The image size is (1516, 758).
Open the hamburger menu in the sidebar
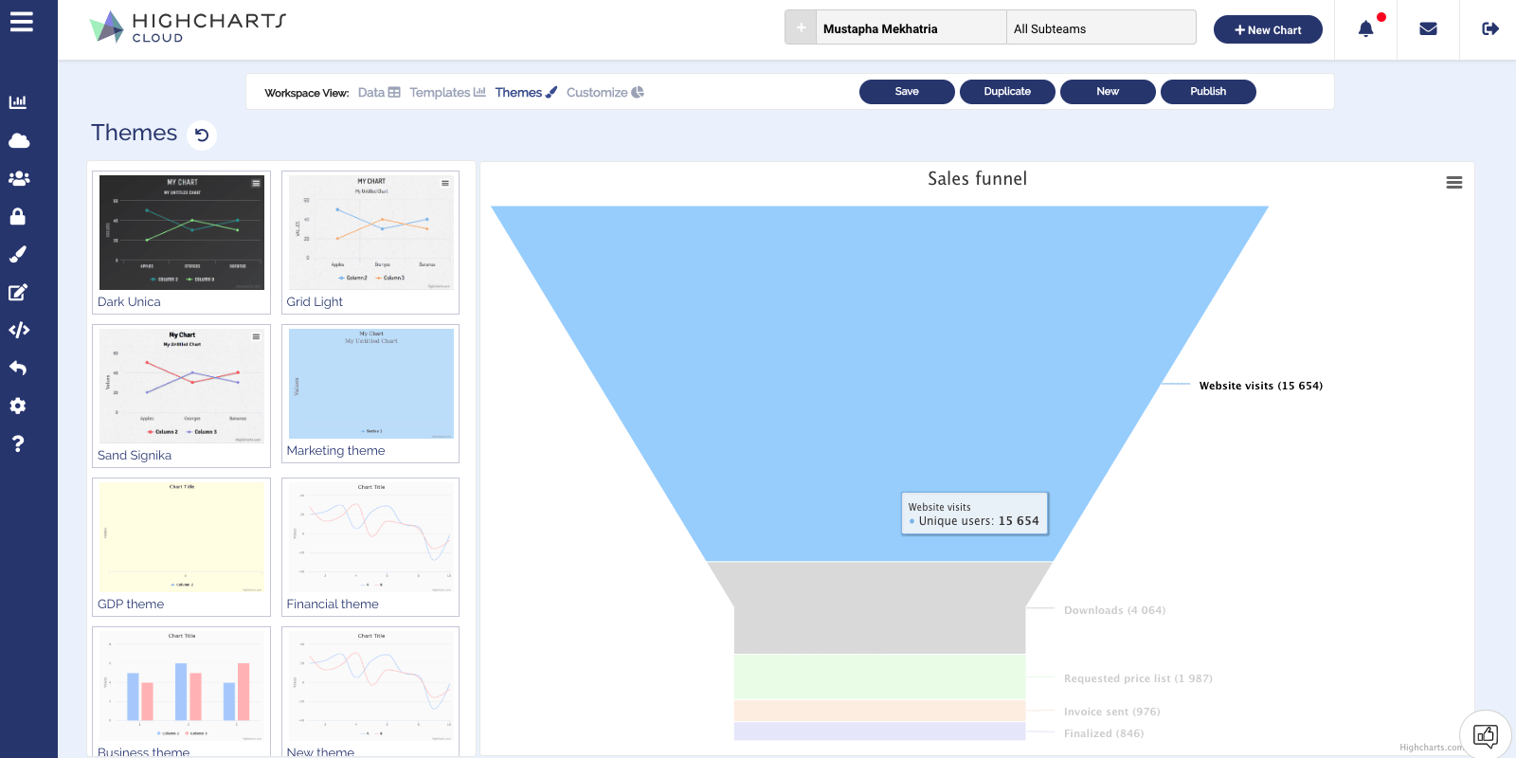tap(21, 22)
